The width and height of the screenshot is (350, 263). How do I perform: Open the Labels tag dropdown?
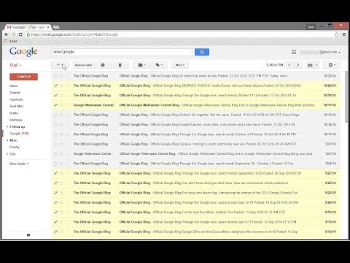click(x=159, y=65)
